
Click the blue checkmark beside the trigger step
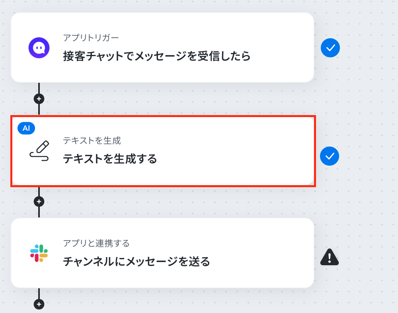pyautogui.click(x=330, y=48)
